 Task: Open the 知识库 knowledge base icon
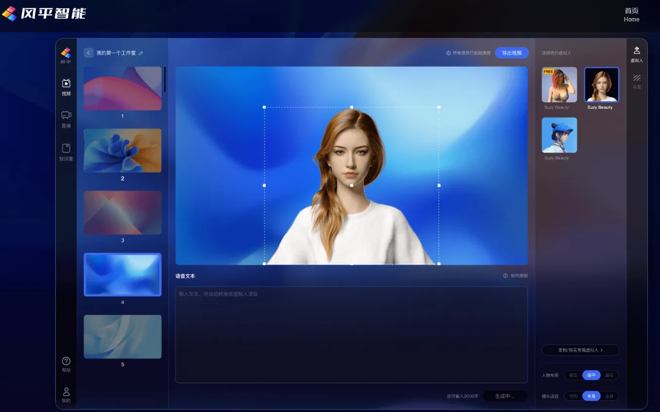coord(66,148)
